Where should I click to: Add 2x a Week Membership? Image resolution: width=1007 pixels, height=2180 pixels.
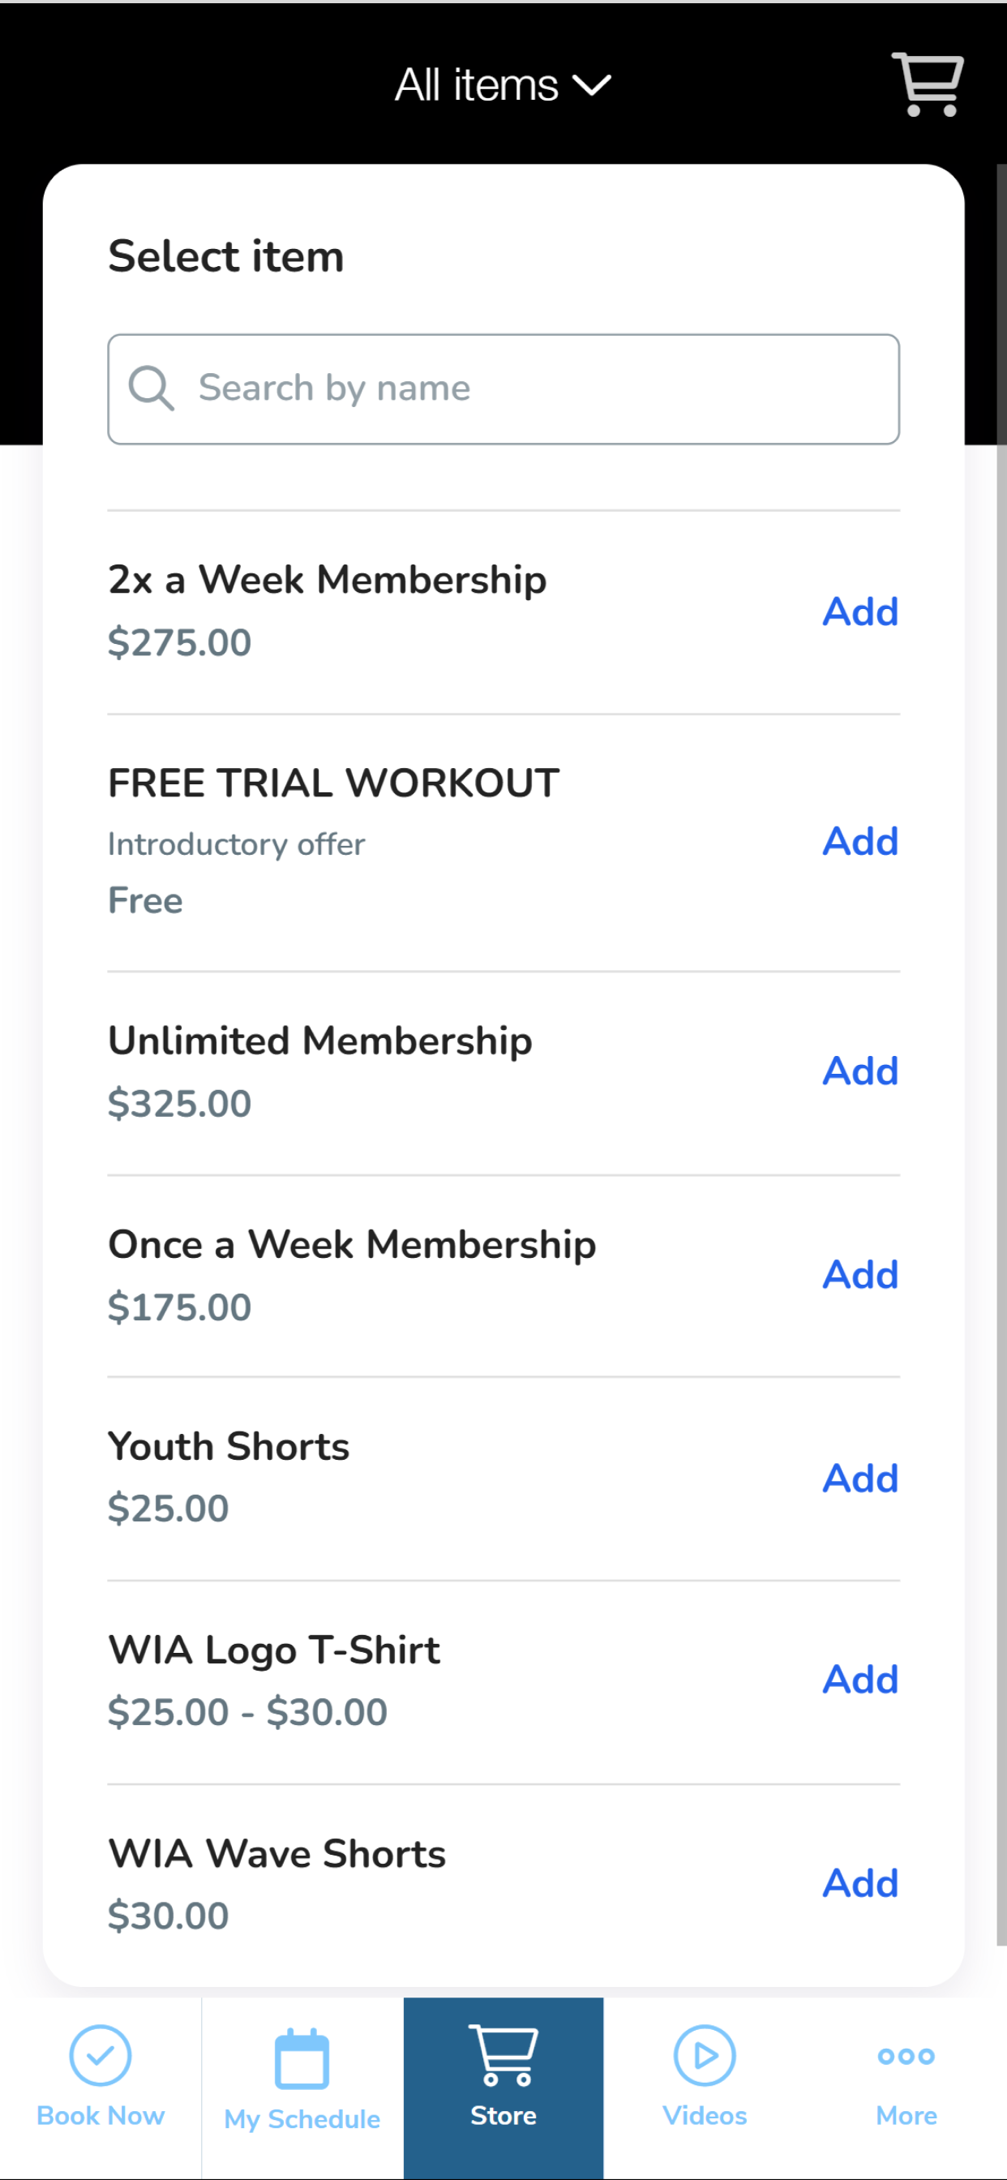click(x=860, y=611)
